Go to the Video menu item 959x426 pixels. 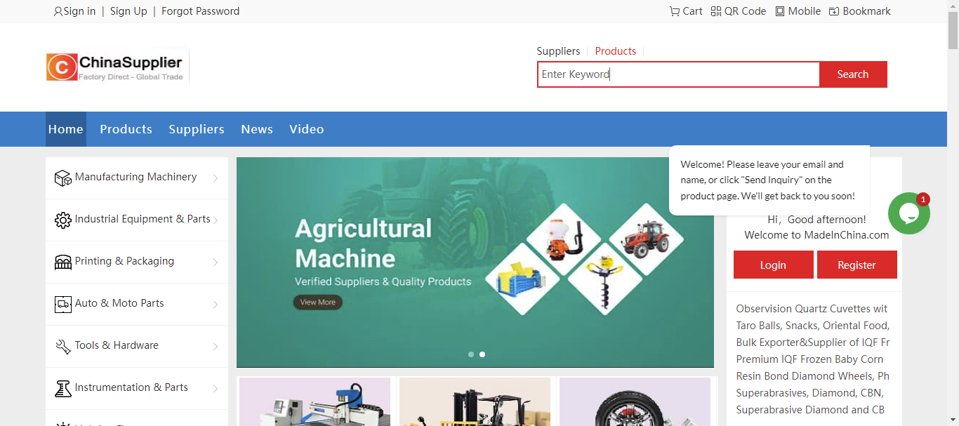306,129
